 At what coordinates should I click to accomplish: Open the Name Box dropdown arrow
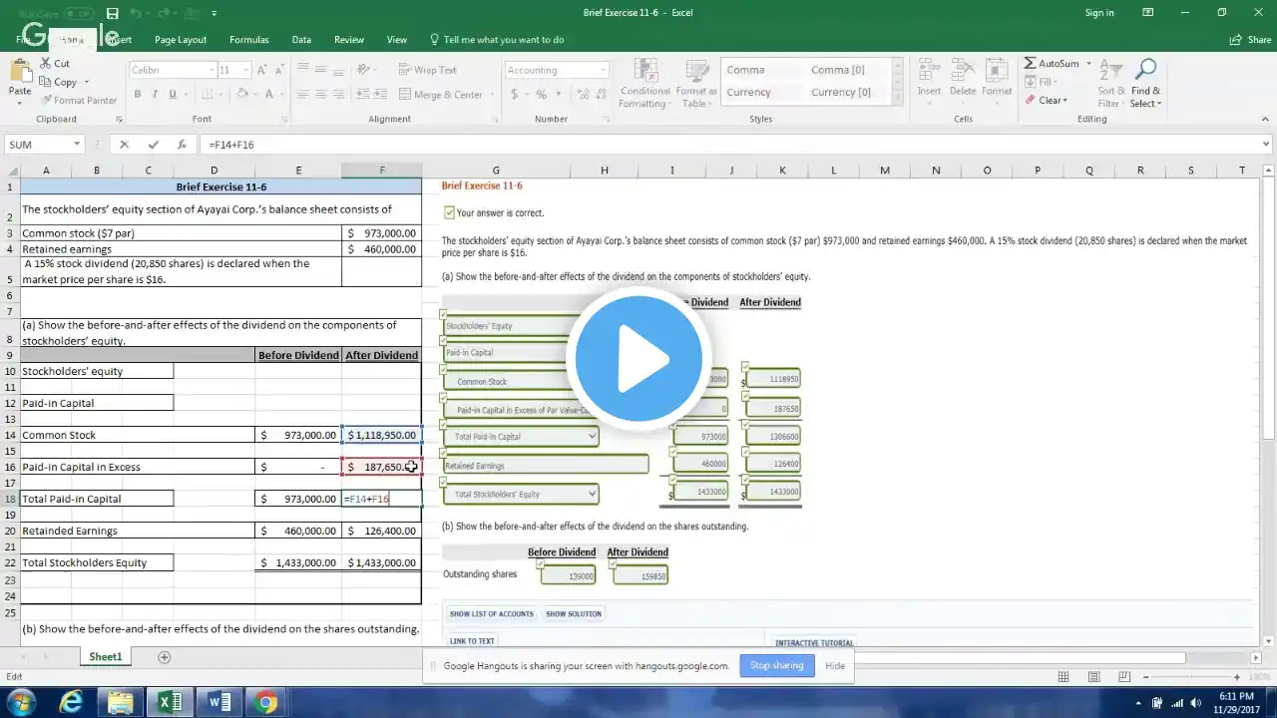click(77, 145)
